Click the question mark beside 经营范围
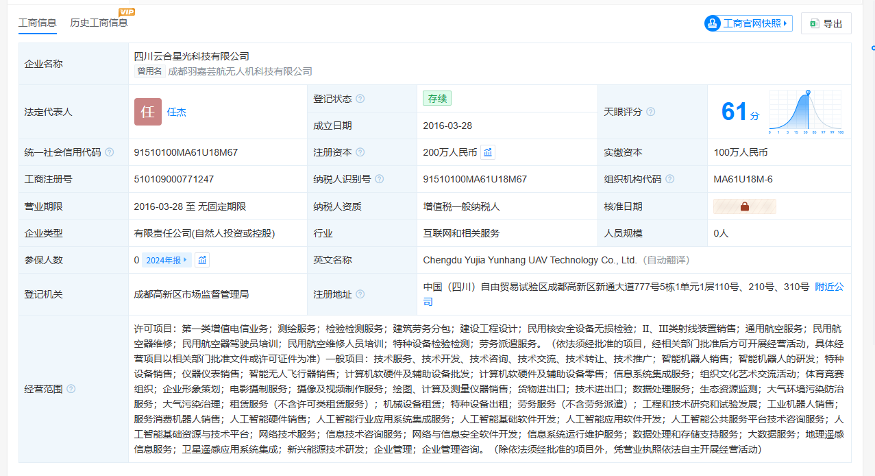875x476 pixels. pyautogui.click(x=71, y=389)
